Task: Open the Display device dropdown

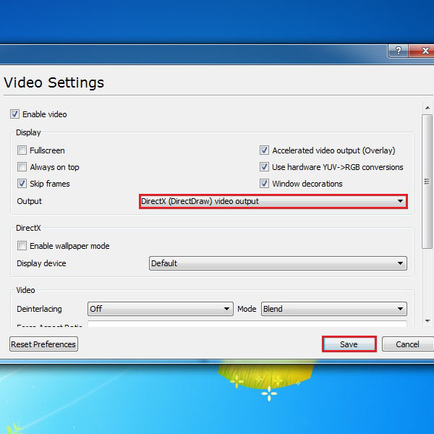Action: click(278, 263)
